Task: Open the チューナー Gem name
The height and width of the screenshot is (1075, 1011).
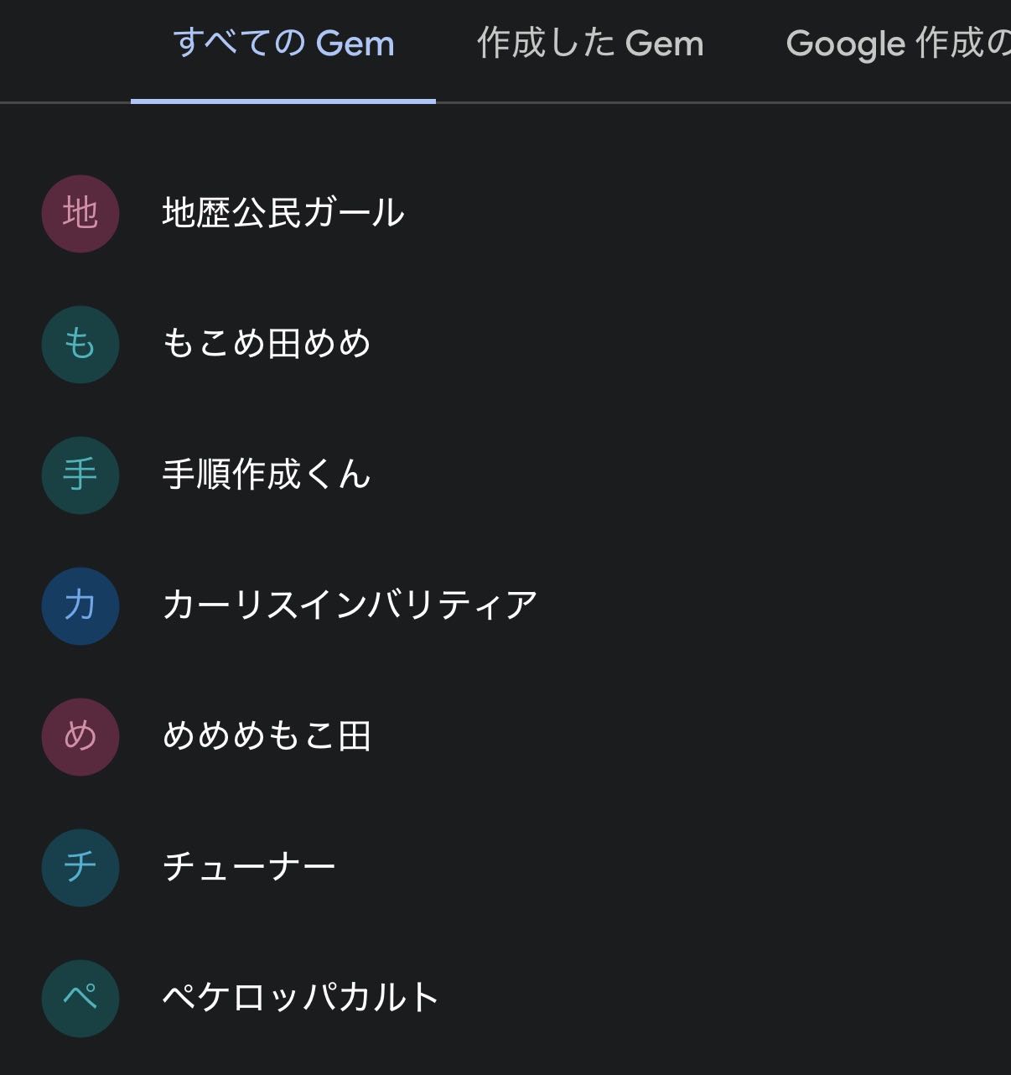Action: (x=249, y=867)
